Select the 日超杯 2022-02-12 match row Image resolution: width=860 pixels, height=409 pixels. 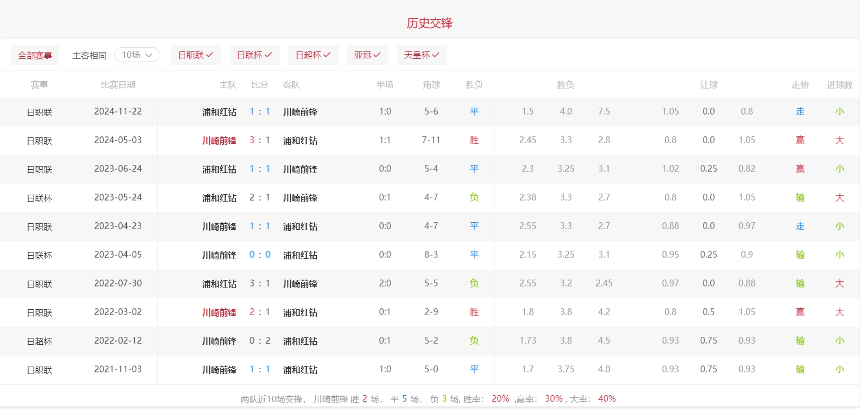[40, 341]
